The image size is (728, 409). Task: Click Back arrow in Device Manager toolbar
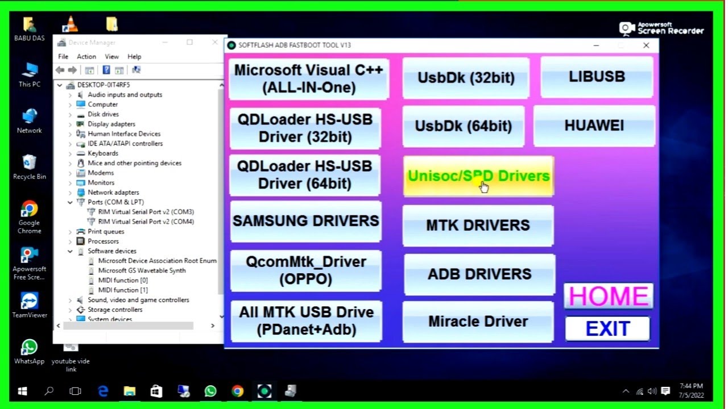tap(60, 70)
